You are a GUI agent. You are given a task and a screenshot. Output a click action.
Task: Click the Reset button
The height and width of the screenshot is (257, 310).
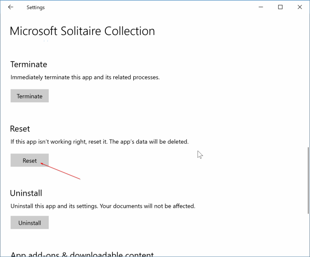coord(30,160)
